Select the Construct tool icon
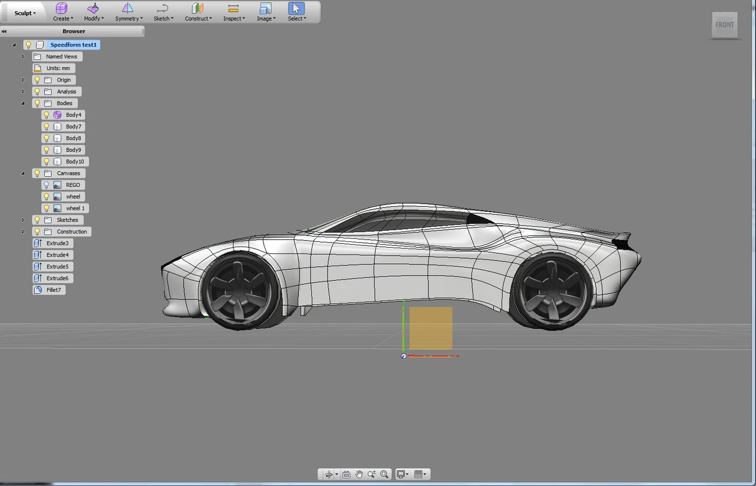 point(197,10)
